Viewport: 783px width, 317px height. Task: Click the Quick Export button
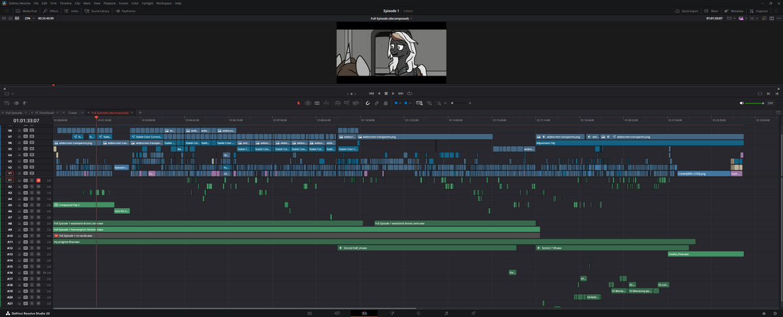coord(687,11)
